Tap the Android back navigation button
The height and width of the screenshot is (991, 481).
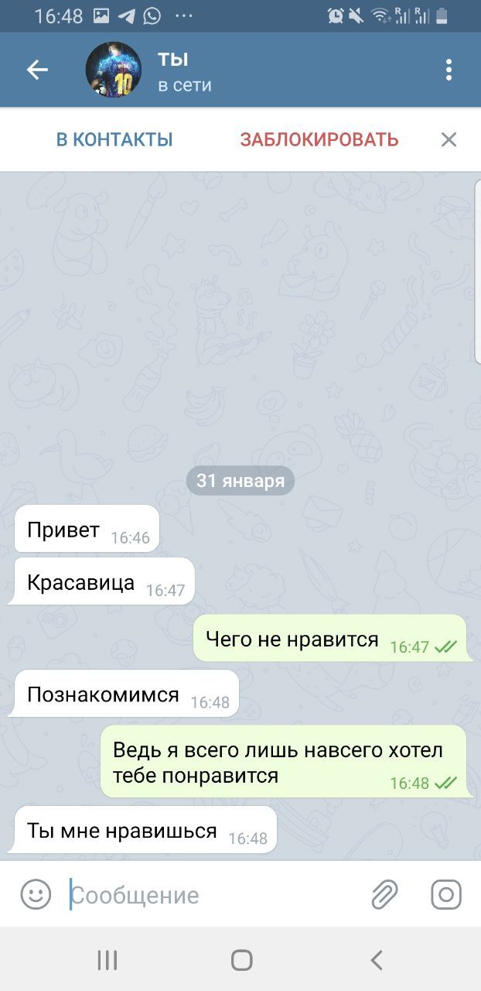(x=376, y=961)
